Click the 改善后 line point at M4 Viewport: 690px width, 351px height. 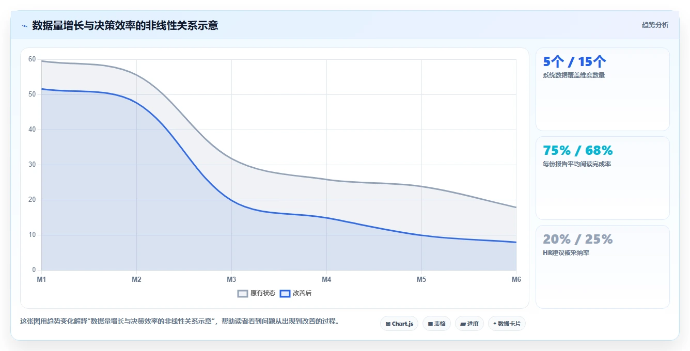click(x=326, y=217)
